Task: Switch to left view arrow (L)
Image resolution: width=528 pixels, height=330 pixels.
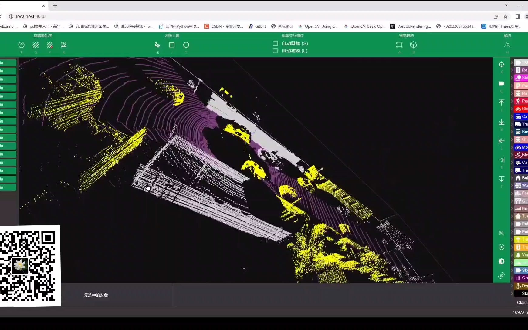Action: pyautogui.click(x=501, y=141)
